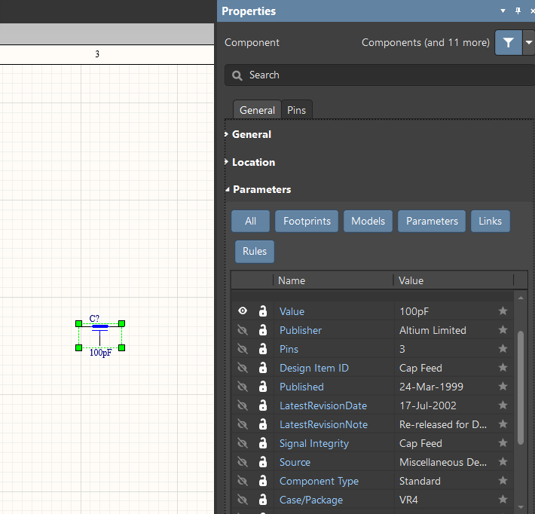The height and width of the screenshot is (514, 535).
Task: Click the Parameters filter button
Action: pos(432,221)
